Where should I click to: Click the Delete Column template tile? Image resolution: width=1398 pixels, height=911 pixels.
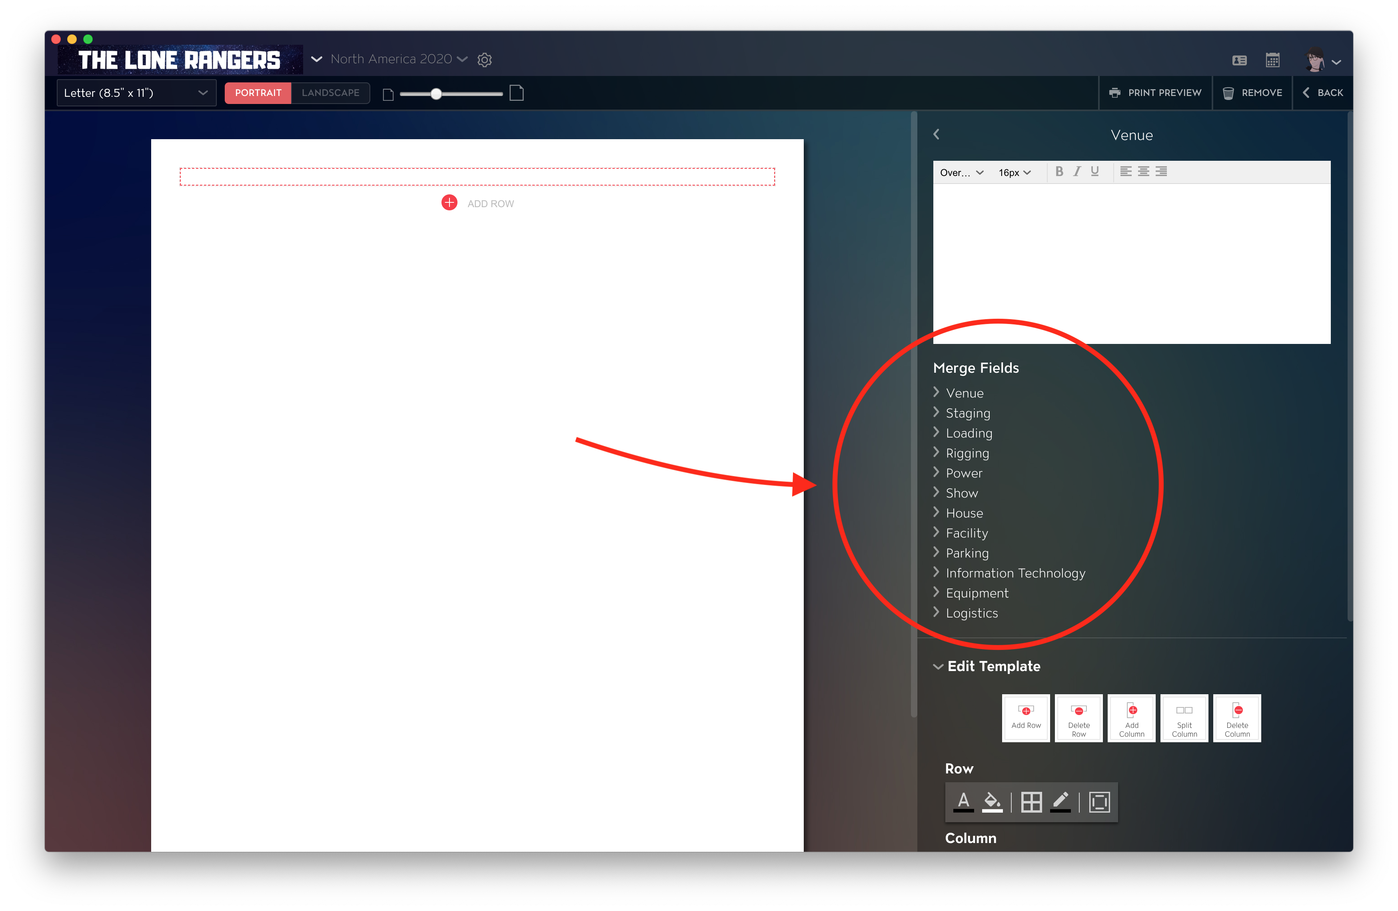(x=1237, y=718)
